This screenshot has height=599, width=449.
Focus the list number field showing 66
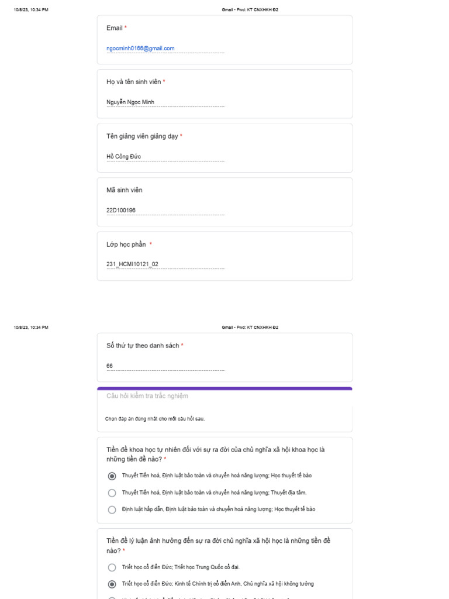click(x=165, y=366)
